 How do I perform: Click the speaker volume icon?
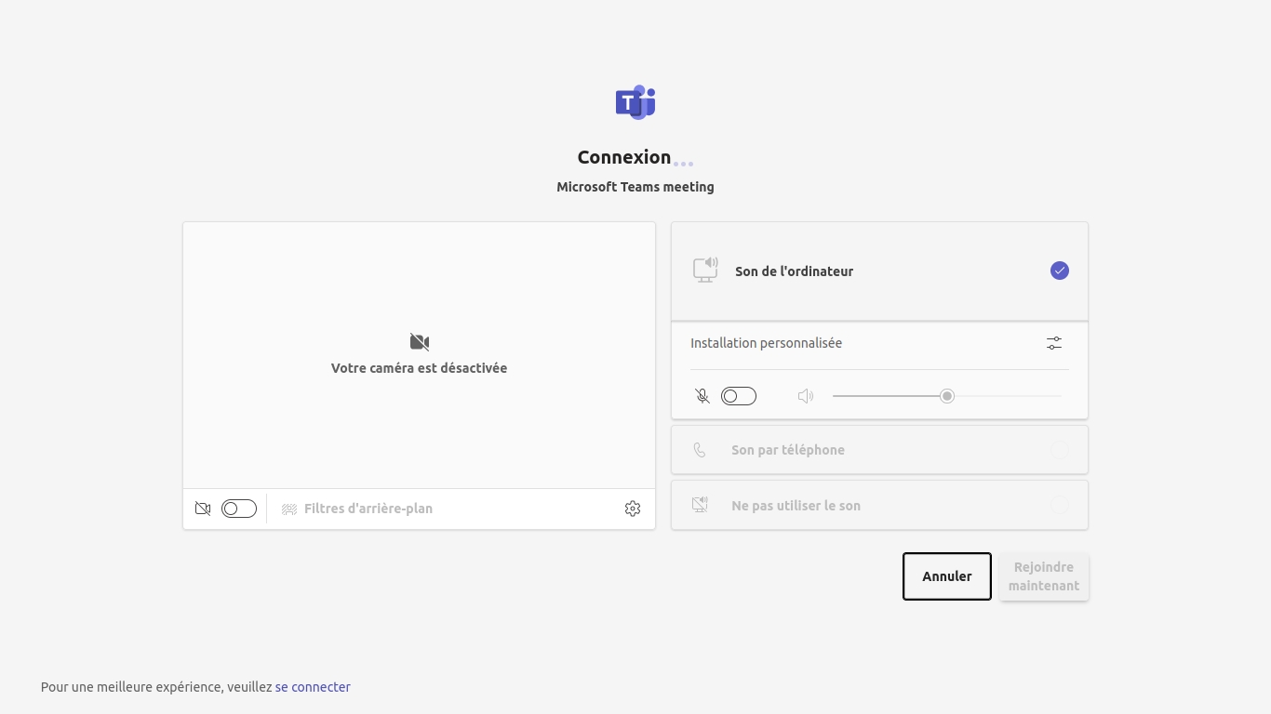(x=806, y=396)
